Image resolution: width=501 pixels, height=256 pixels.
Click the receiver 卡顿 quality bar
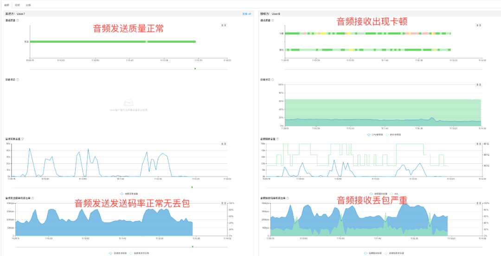[x=368, y=33]
